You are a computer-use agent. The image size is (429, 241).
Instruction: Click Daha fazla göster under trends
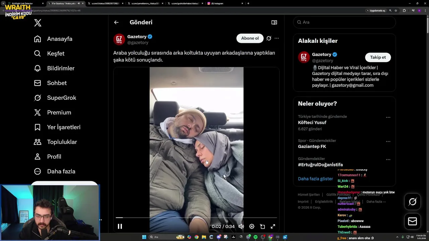click(x=315, y=179)
